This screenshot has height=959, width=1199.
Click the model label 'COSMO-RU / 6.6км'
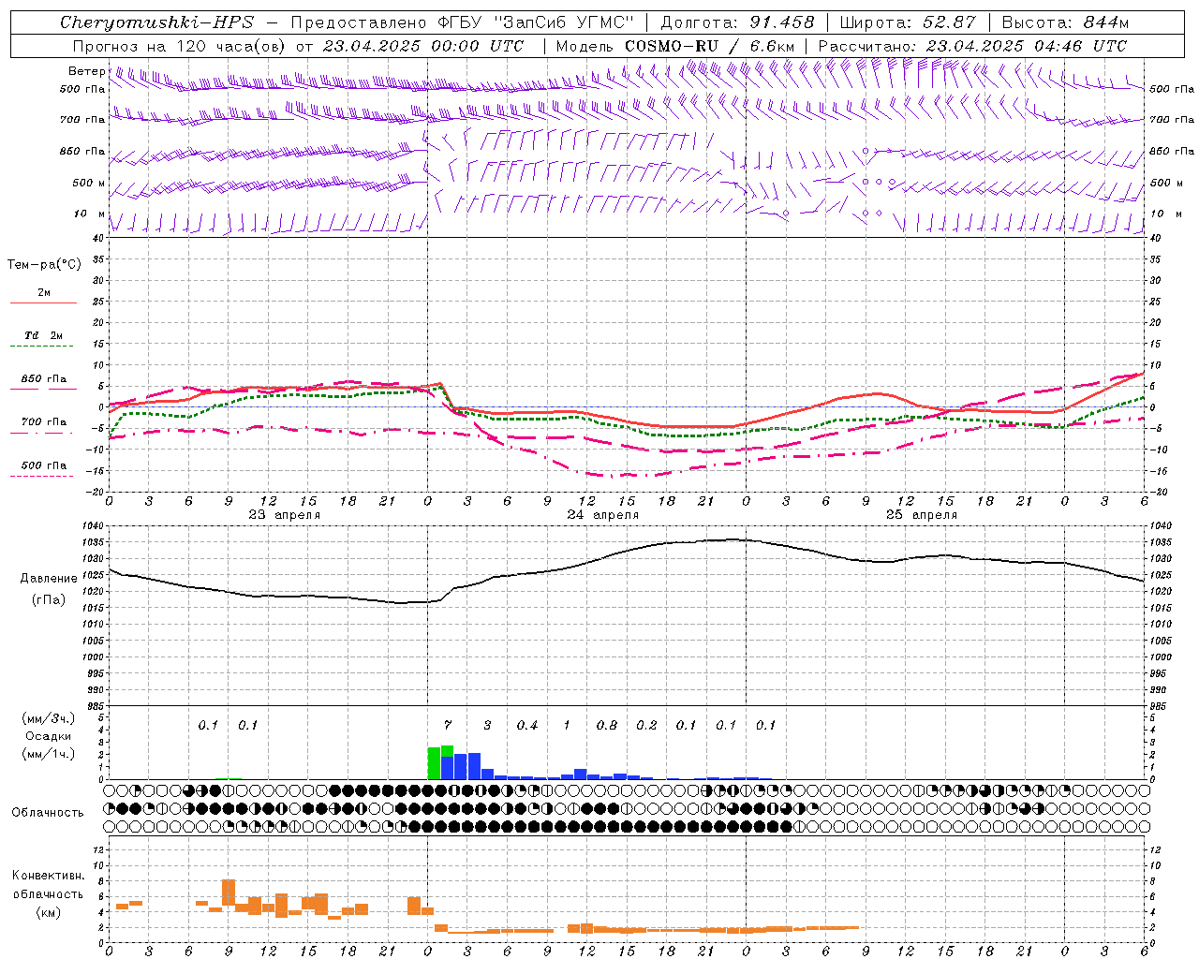[710, 46]
